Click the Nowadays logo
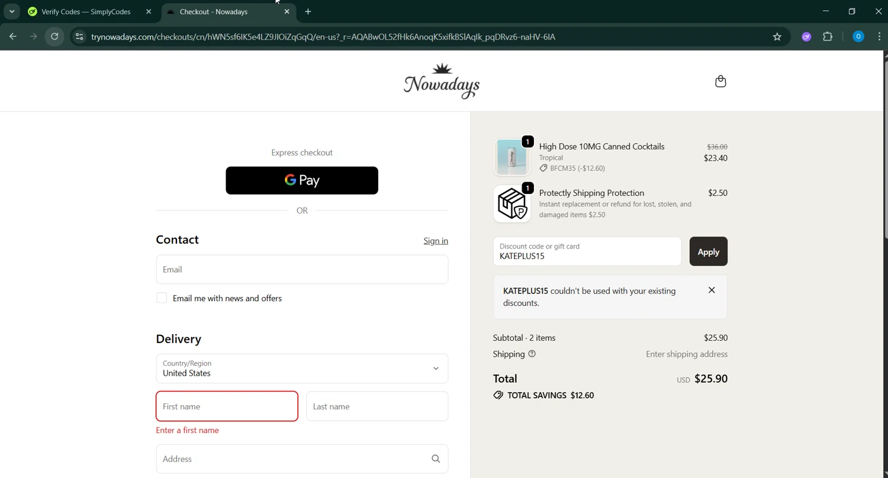888x478 pixels. (x=442, y=81)
